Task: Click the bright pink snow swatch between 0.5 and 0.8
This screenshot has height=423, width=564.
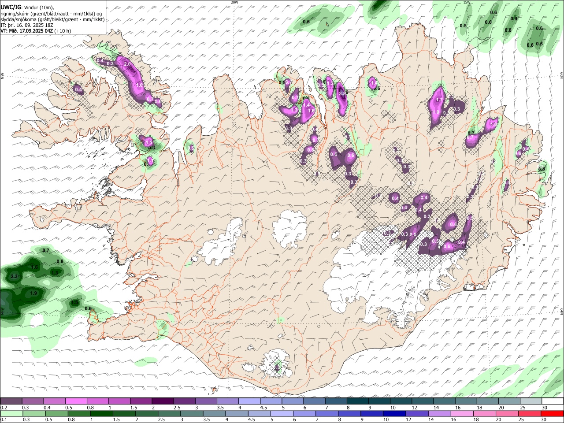Action: (x=76, y=401)
